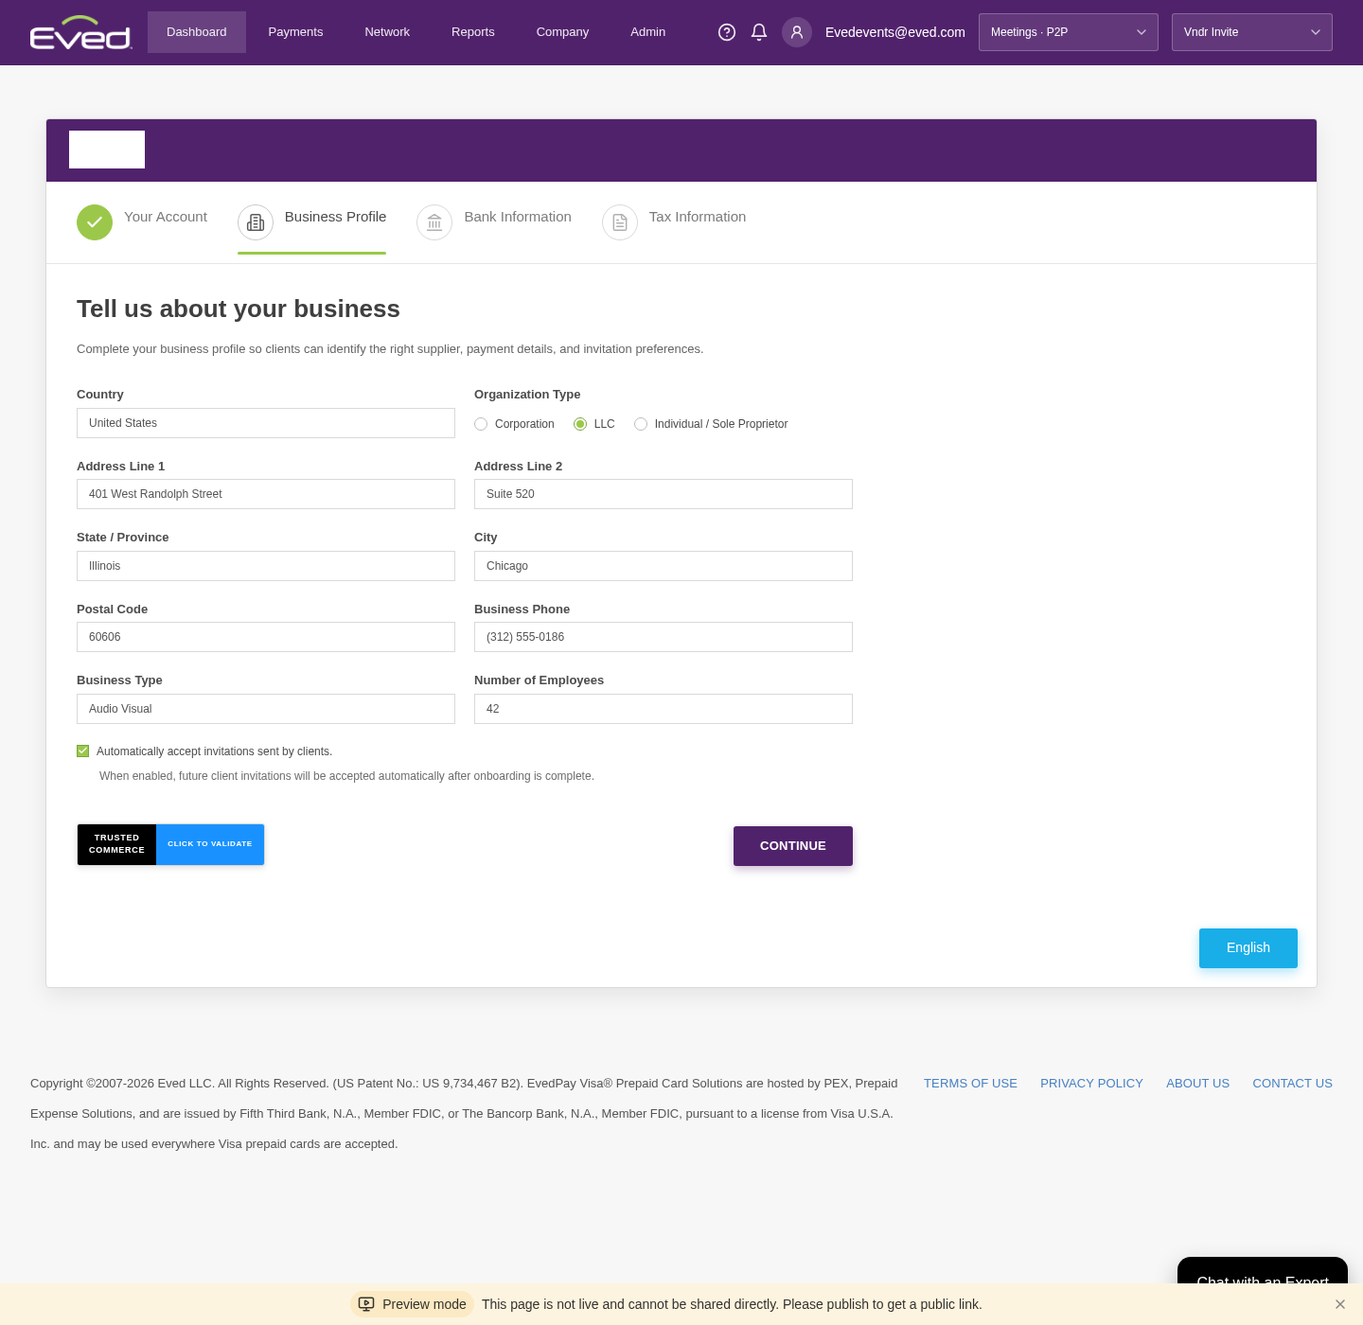Open the ABOUT US link
This screenshot has height=1325, width=1363.
pyautogui.click(x=1197, y=1084)
